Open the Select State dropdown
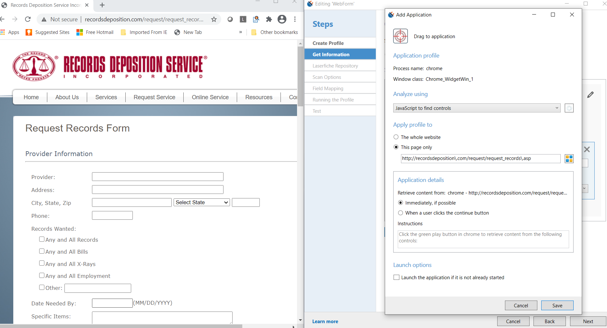 pyautogui.click(x=201, y=203)
